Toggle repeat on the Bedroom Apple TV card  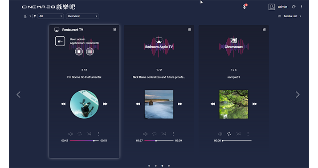coord(155,134)
